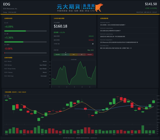Click the Buy (2.2) consensus rating

pos(91,50)
